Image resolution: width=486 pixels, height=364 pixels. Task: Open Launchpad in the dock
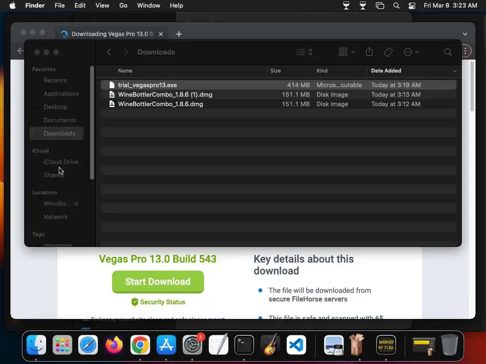(x=62, y=345)
